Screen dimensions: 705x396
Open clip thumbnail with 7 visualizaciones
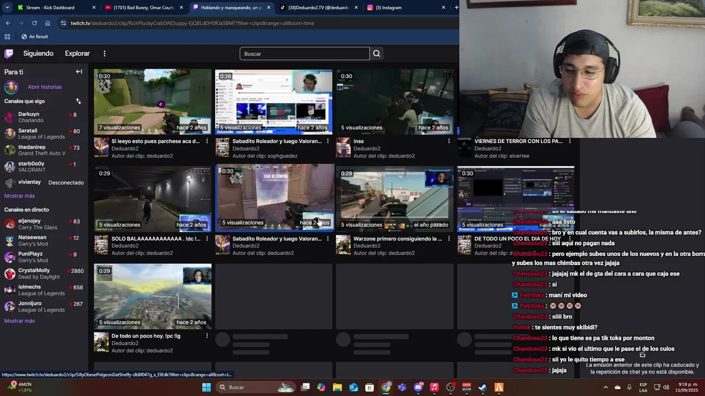[153, 101]
